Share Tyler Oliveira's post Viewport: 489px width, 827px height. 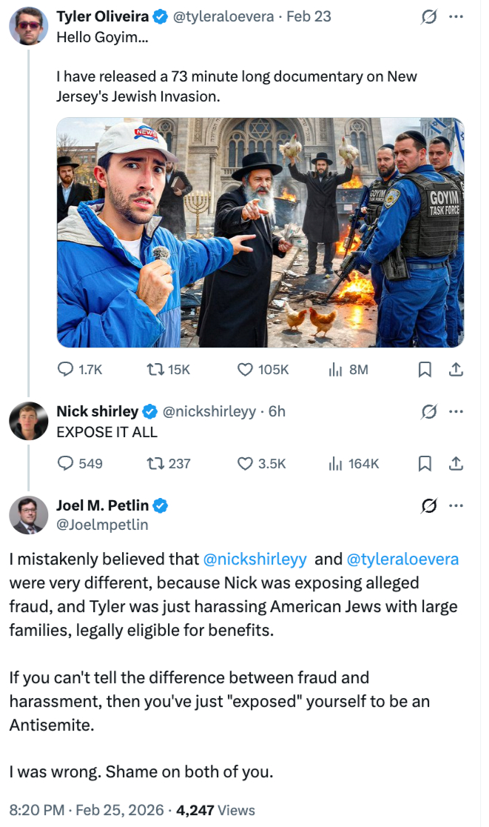tap(456, 369)
